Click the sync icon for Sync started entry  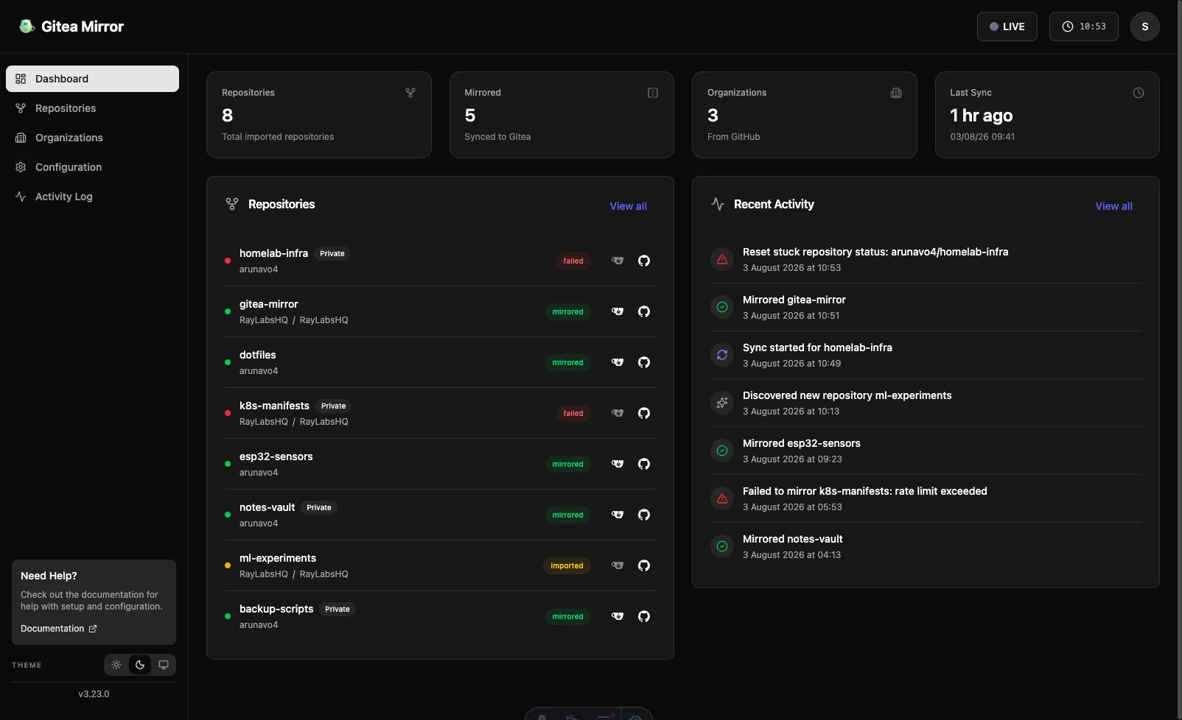click(x=722, y=355)
